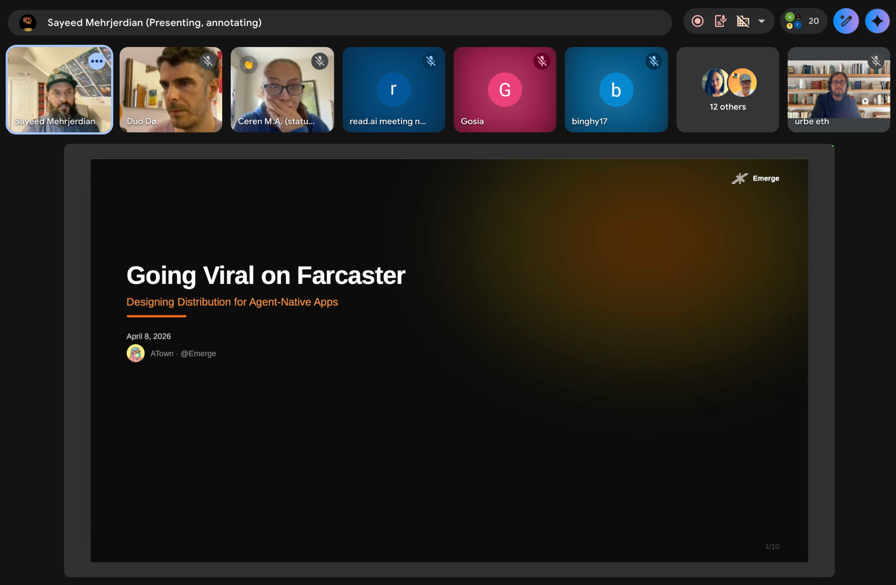The height and width of the screenshot is (585, 896).
Task: Open the '12 others' participants tile
Action: [x=728, y=90]
